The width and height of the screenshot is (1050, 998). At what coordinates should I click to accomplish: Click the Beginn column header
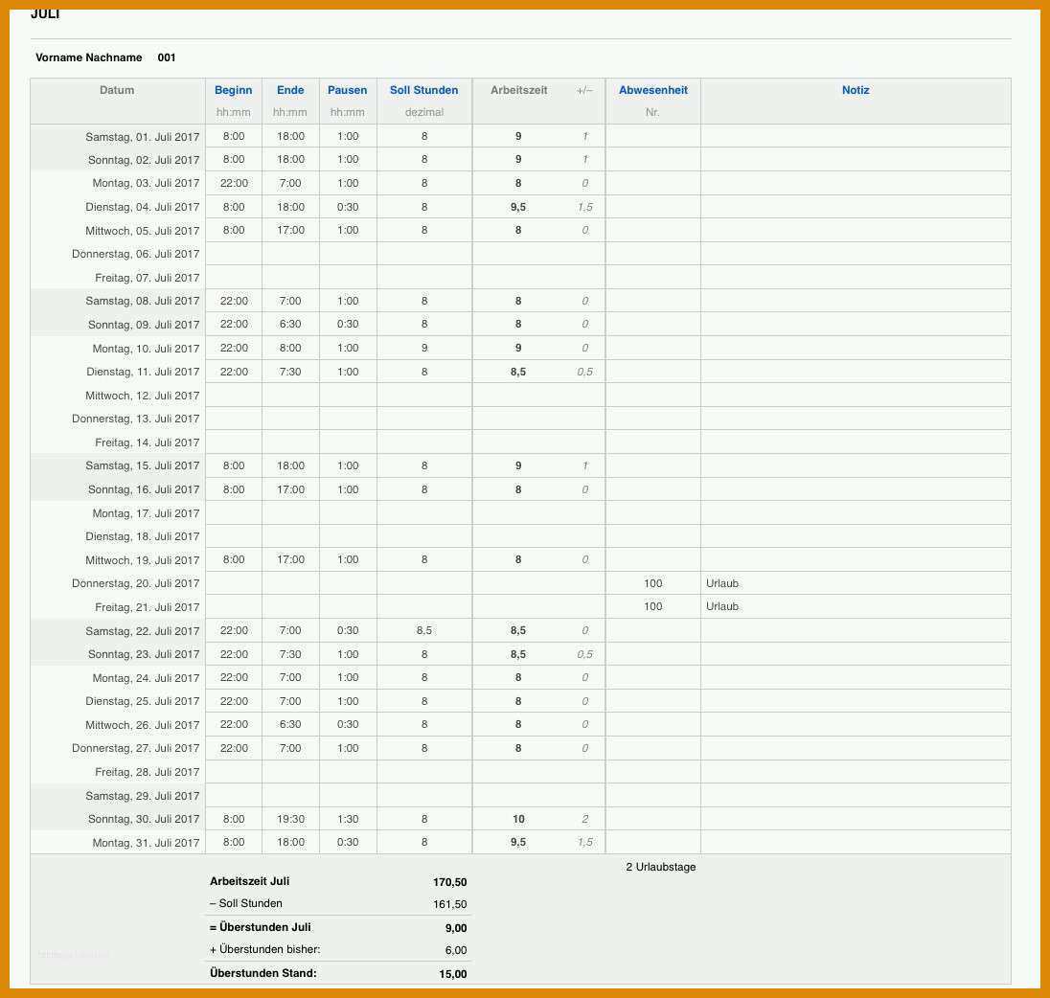[233, 90]
